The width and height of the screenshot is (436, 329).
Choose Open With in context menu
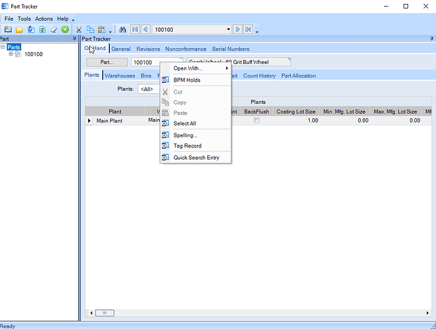(x=195, y=68)
